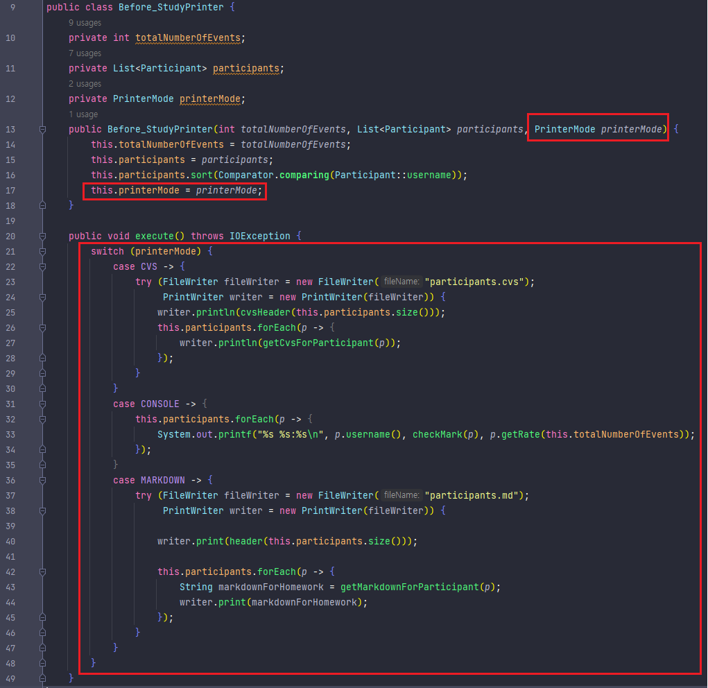Click the fold end marker at line 18
The image size is (708, 688).
tap(42, 205)
